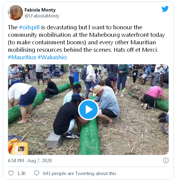Open the #Mauritius hashtag

(22, 57)
